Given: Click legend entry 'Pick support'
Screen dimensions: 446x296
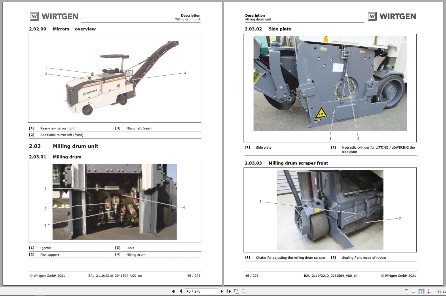Looking at the screenshot, I should (x=50, y=255).
